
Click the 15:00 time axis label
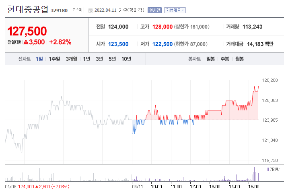tap(254, 187)
